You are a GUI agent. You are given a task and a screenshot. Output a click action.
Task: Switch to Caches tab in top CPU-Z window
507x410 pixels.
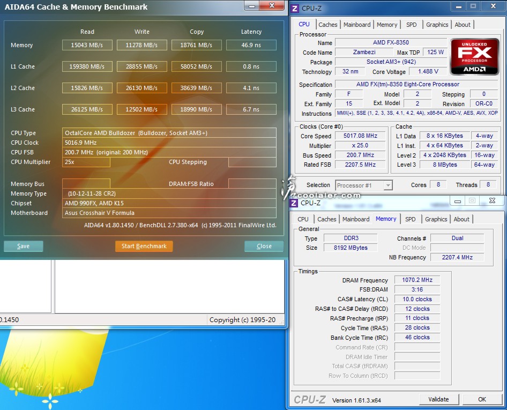tap(327, 25)
